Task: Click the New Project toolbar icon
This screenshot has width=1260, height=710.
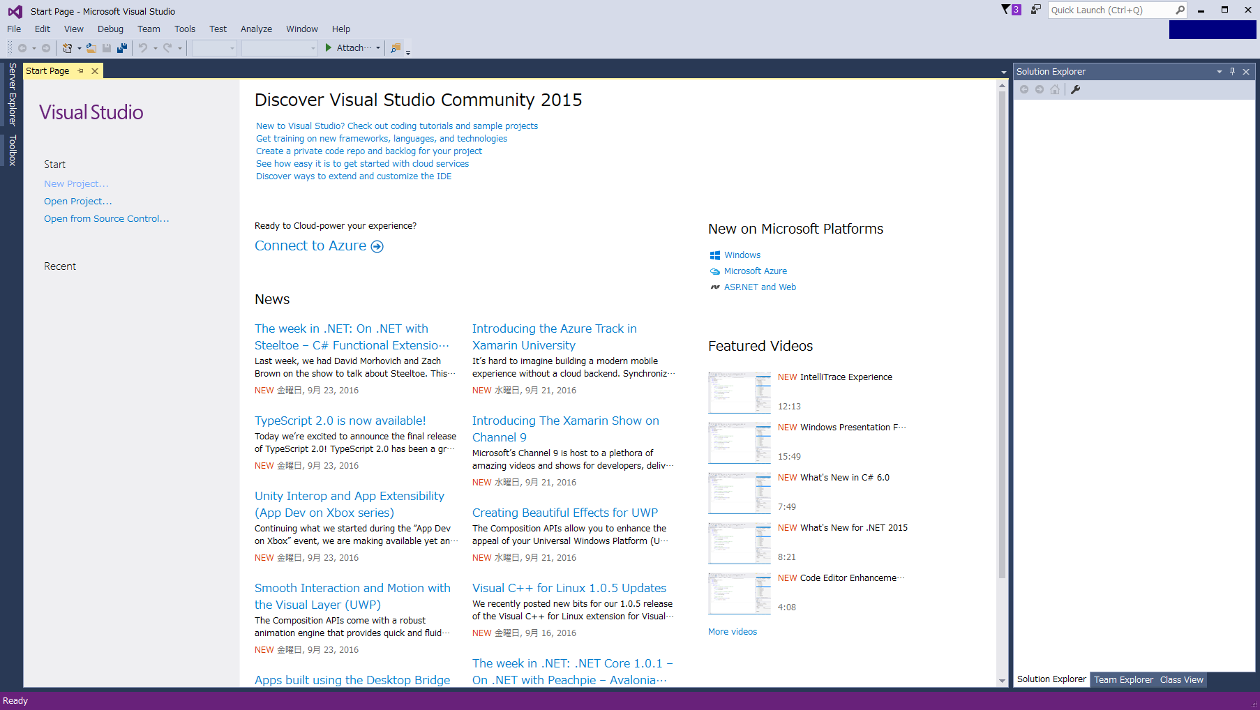Action: point(68,48)
